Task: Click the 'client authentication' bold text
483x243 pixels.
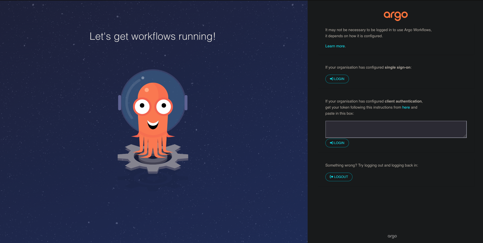Action: [x=403, y=101]
